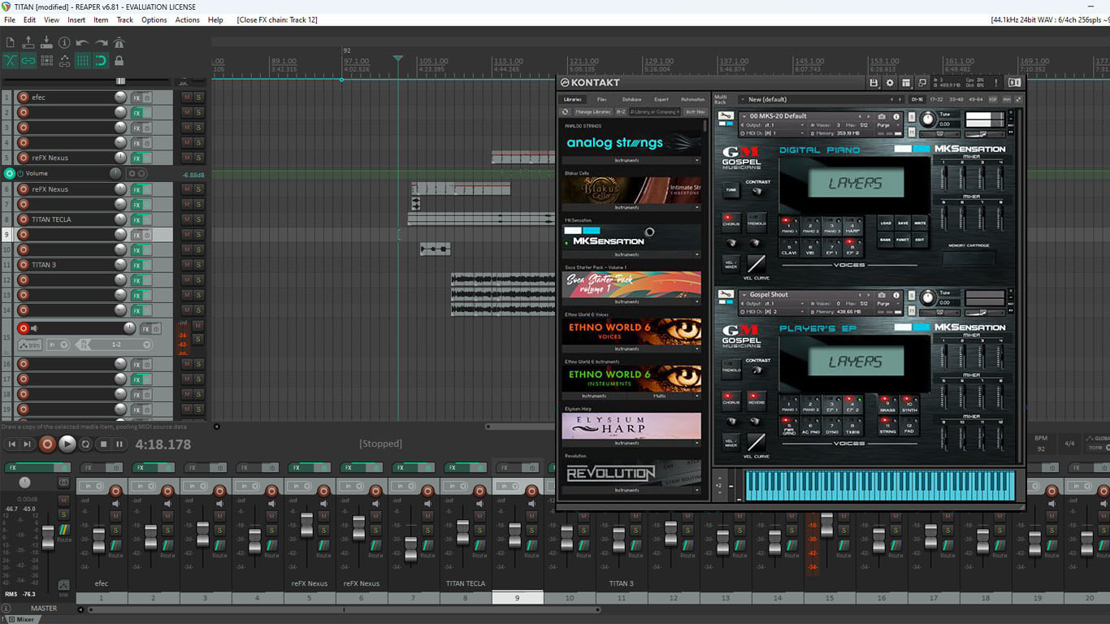
Task: Toggle FX bypass on track 8 TITAN TECLA
Action: pyautogui.click(x=147, y=219)
